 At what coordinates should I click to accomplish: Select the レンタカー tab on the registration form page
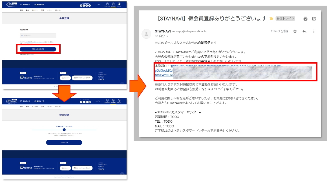coord(58,10)
